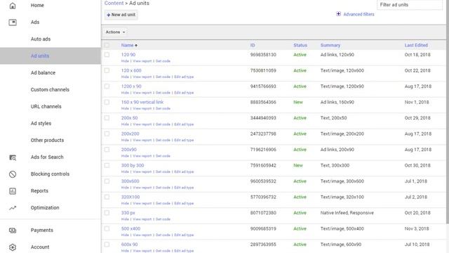449x253 pixels.
Task: Click Hide under 200x 50
Action: tap(125, 124)
